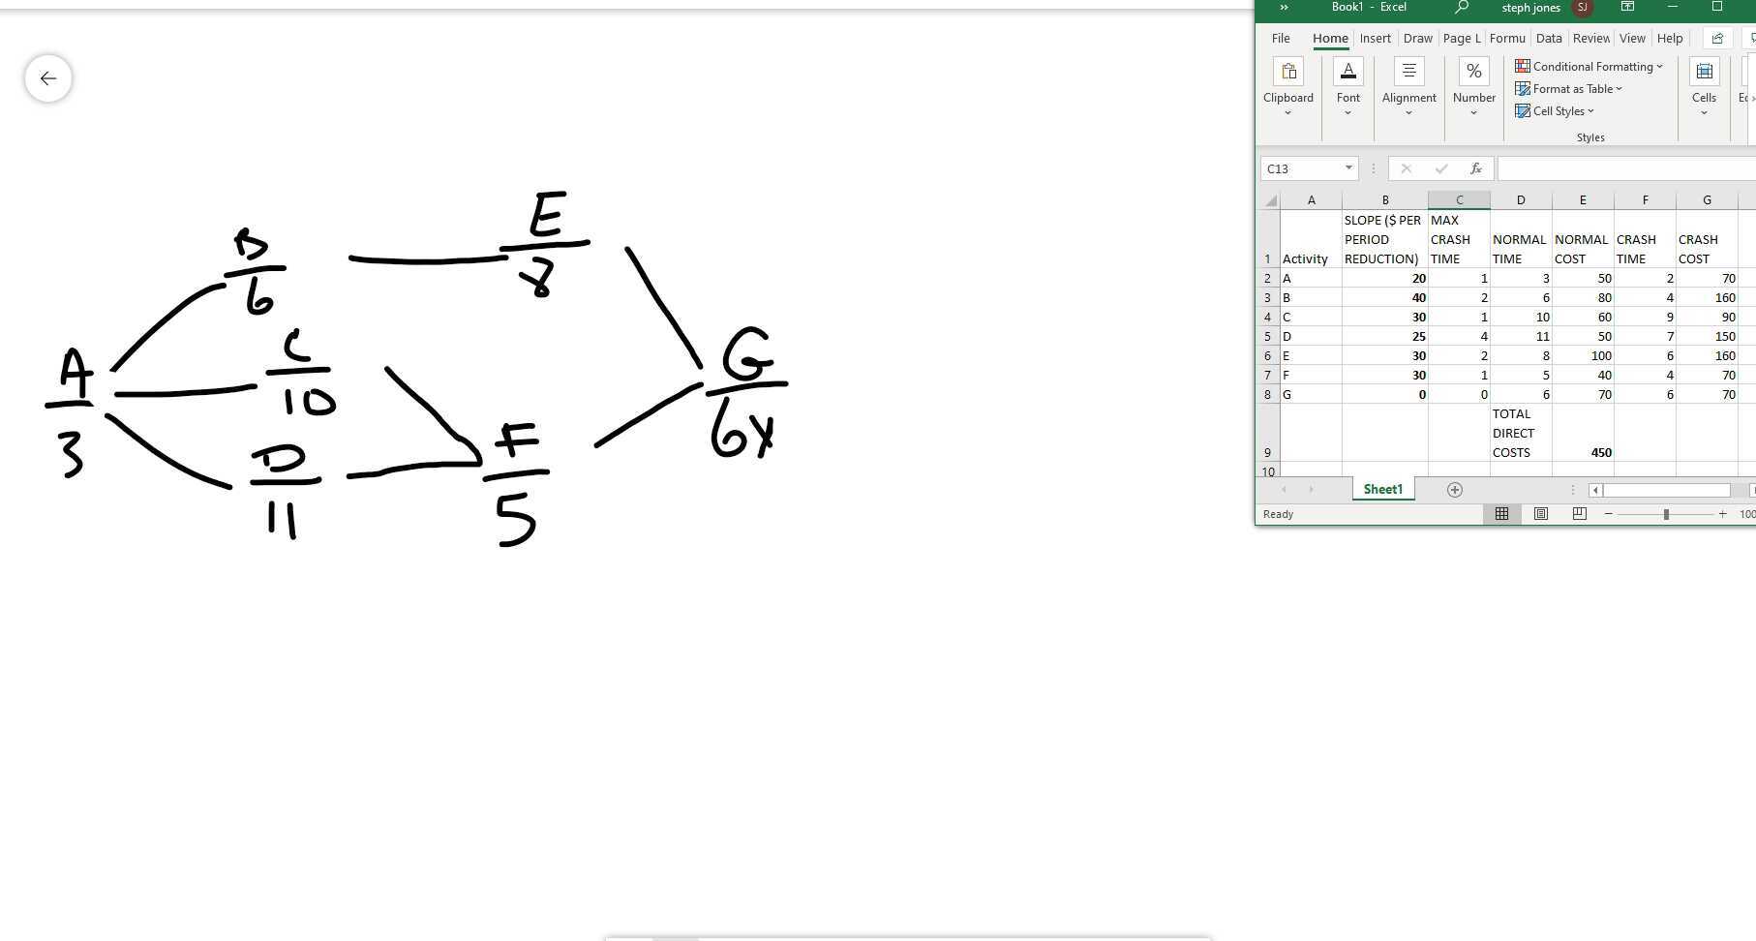Image resolution: width=1756 pixels, height=941 pixels.
Task: Click the previous sheet navigation arrow
Action: pos(1284,490)
